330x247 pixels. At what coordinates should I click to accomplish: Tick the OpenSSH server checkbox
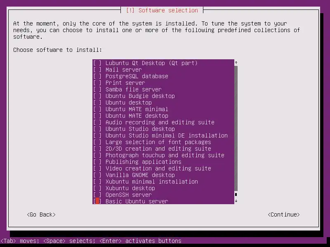point(97,195)
